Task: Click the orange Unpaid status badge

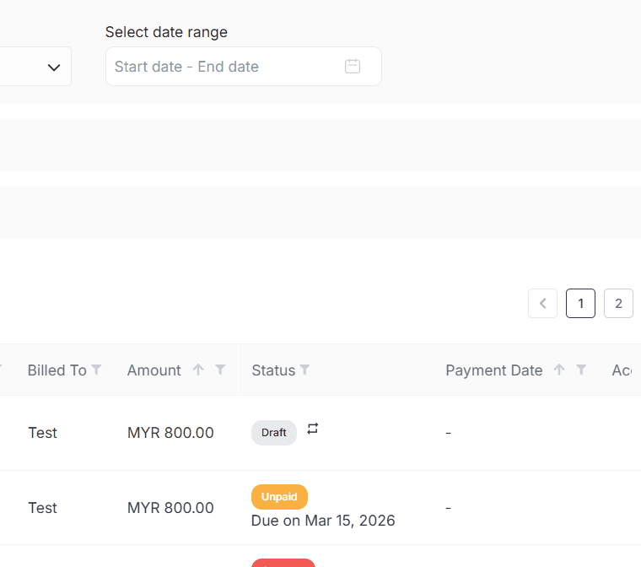Action: (279, 497)
